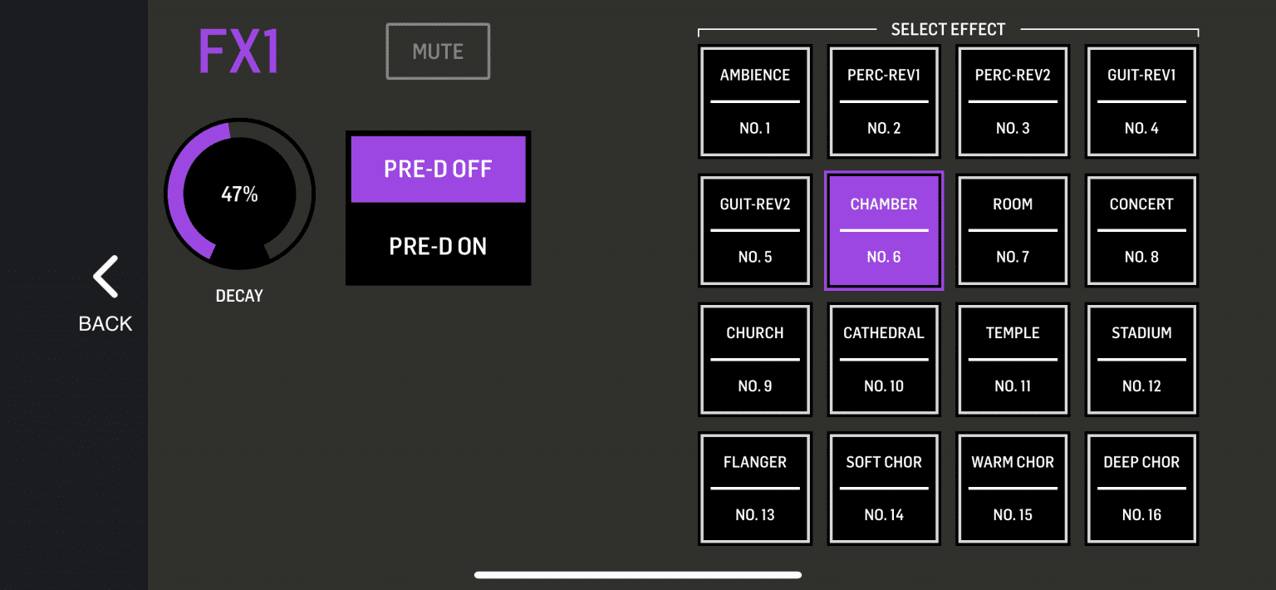The width and height of the screenshot is (1276, 590).
Task: Choose the Stadium reverb effect
Action: coord(1141,359)
